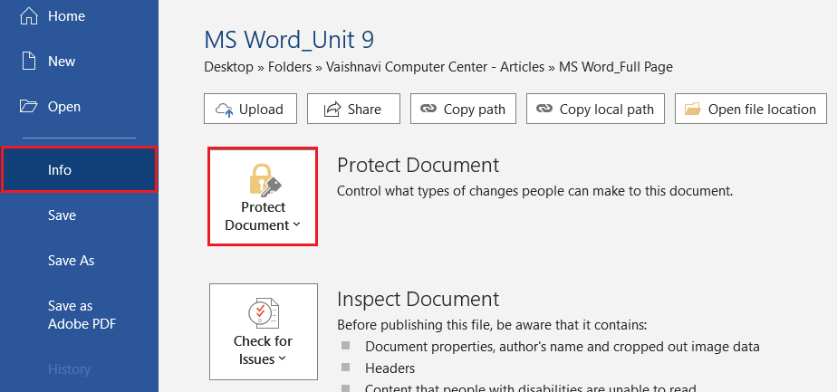This screenshot has width=837, height=392.
Task: Click the greyed-out History item
Action: click(79, 369)
